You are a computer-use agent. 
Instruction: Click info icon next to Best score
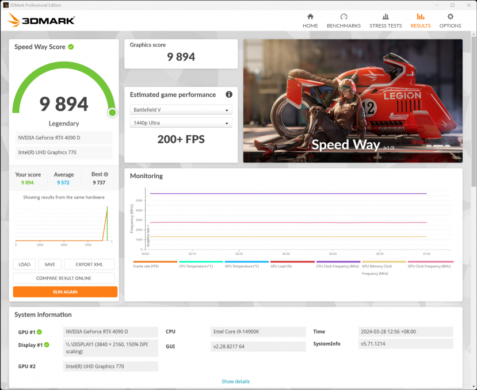[106, 174]
